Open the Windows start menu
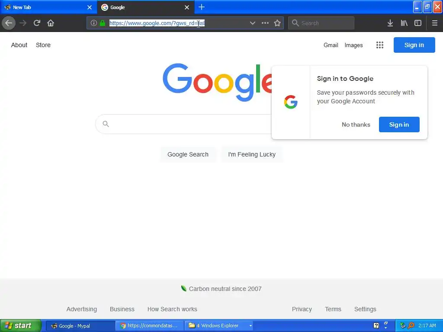443x332 pixels. tap(21, 326)
